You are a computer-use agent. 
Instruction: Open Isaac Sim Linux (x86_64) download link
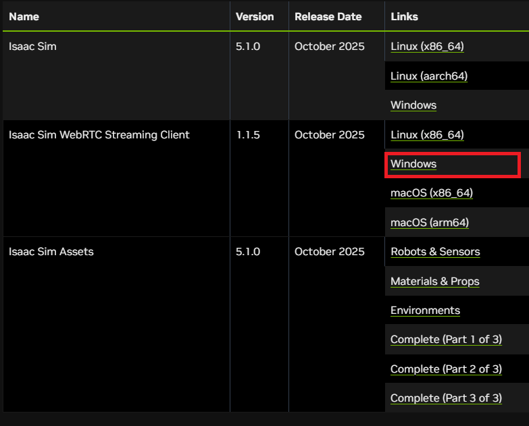(427, 47)
